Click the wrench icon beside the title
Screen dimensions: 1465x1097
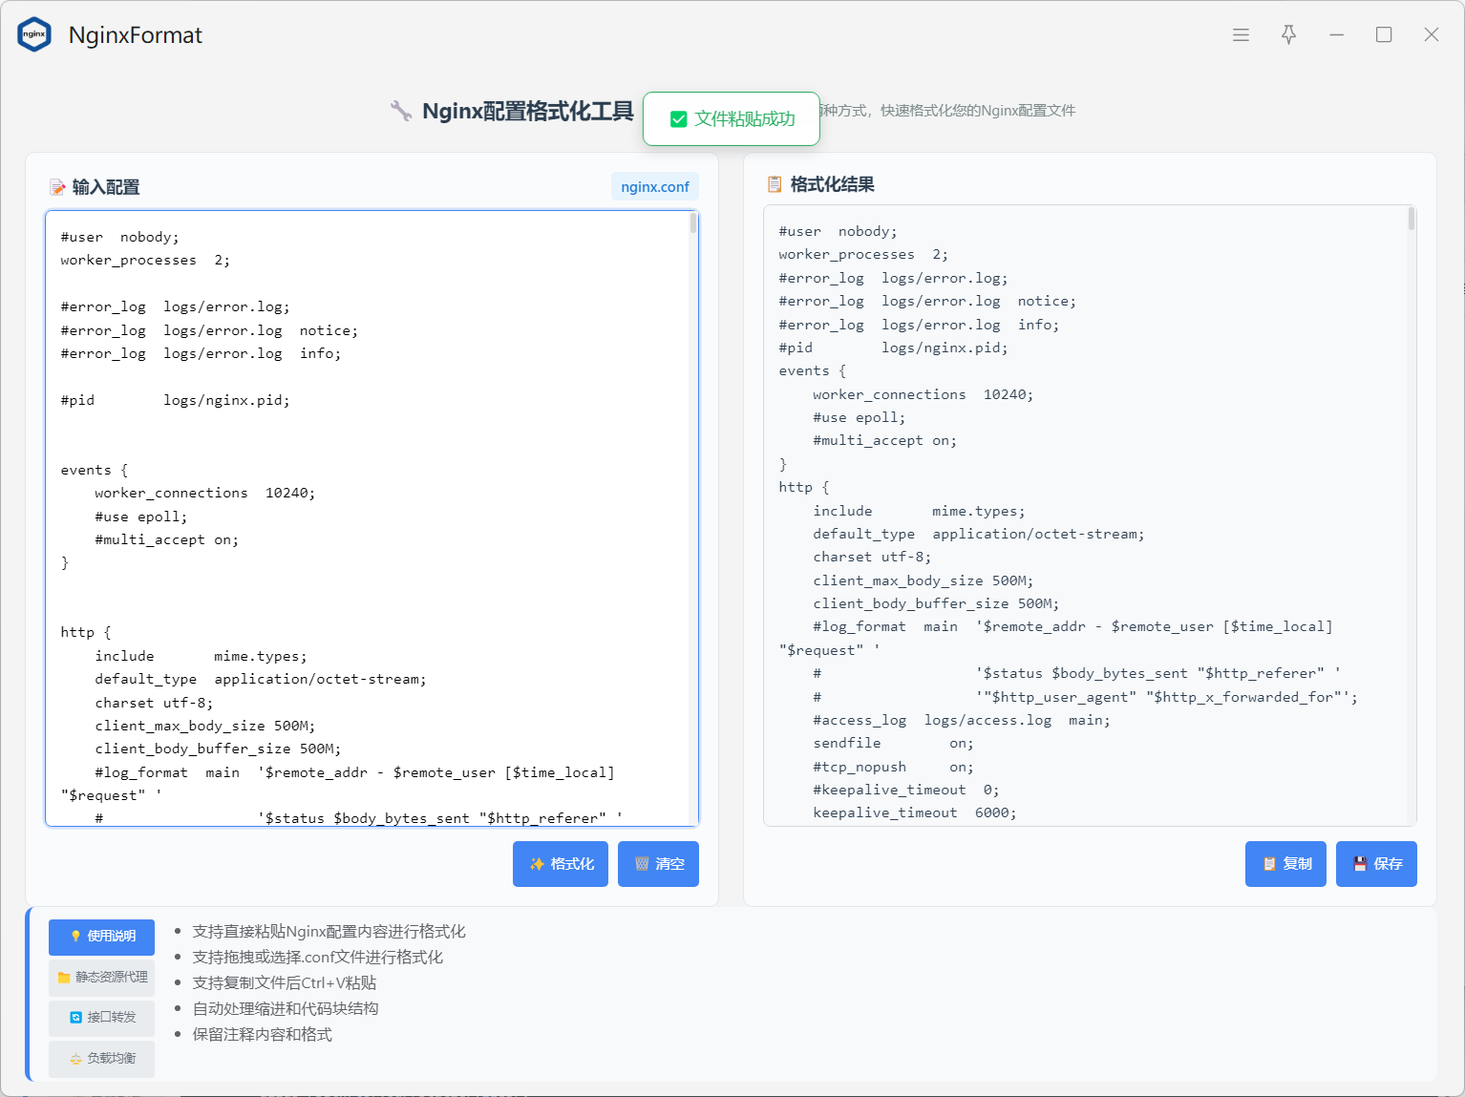[401, 111]
